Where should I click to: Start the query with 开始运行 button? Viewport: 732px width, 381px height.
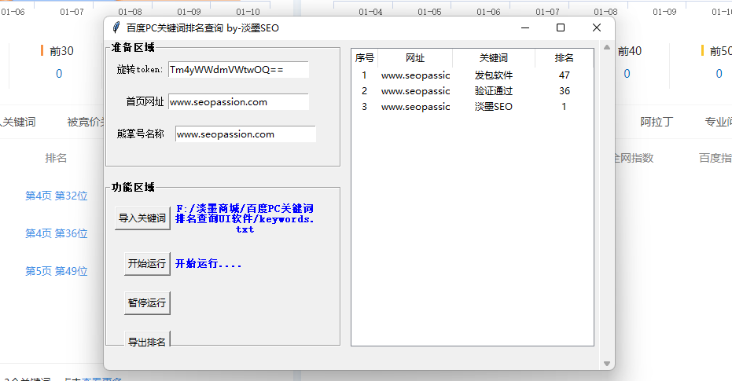coord(147,263)
